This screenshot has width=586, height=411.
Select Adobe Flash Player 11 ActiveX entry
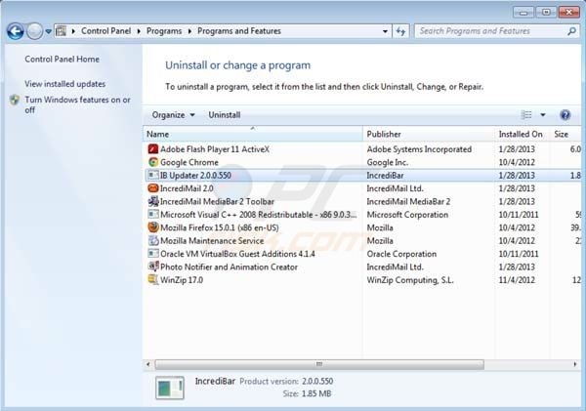(x=215, y=149)
